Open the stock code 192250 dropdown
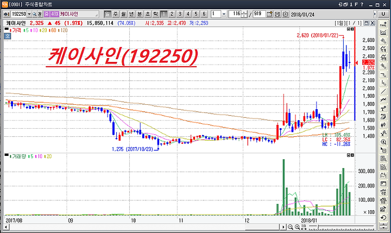This screenshot has height=233, width=391. tap(29, 14)
